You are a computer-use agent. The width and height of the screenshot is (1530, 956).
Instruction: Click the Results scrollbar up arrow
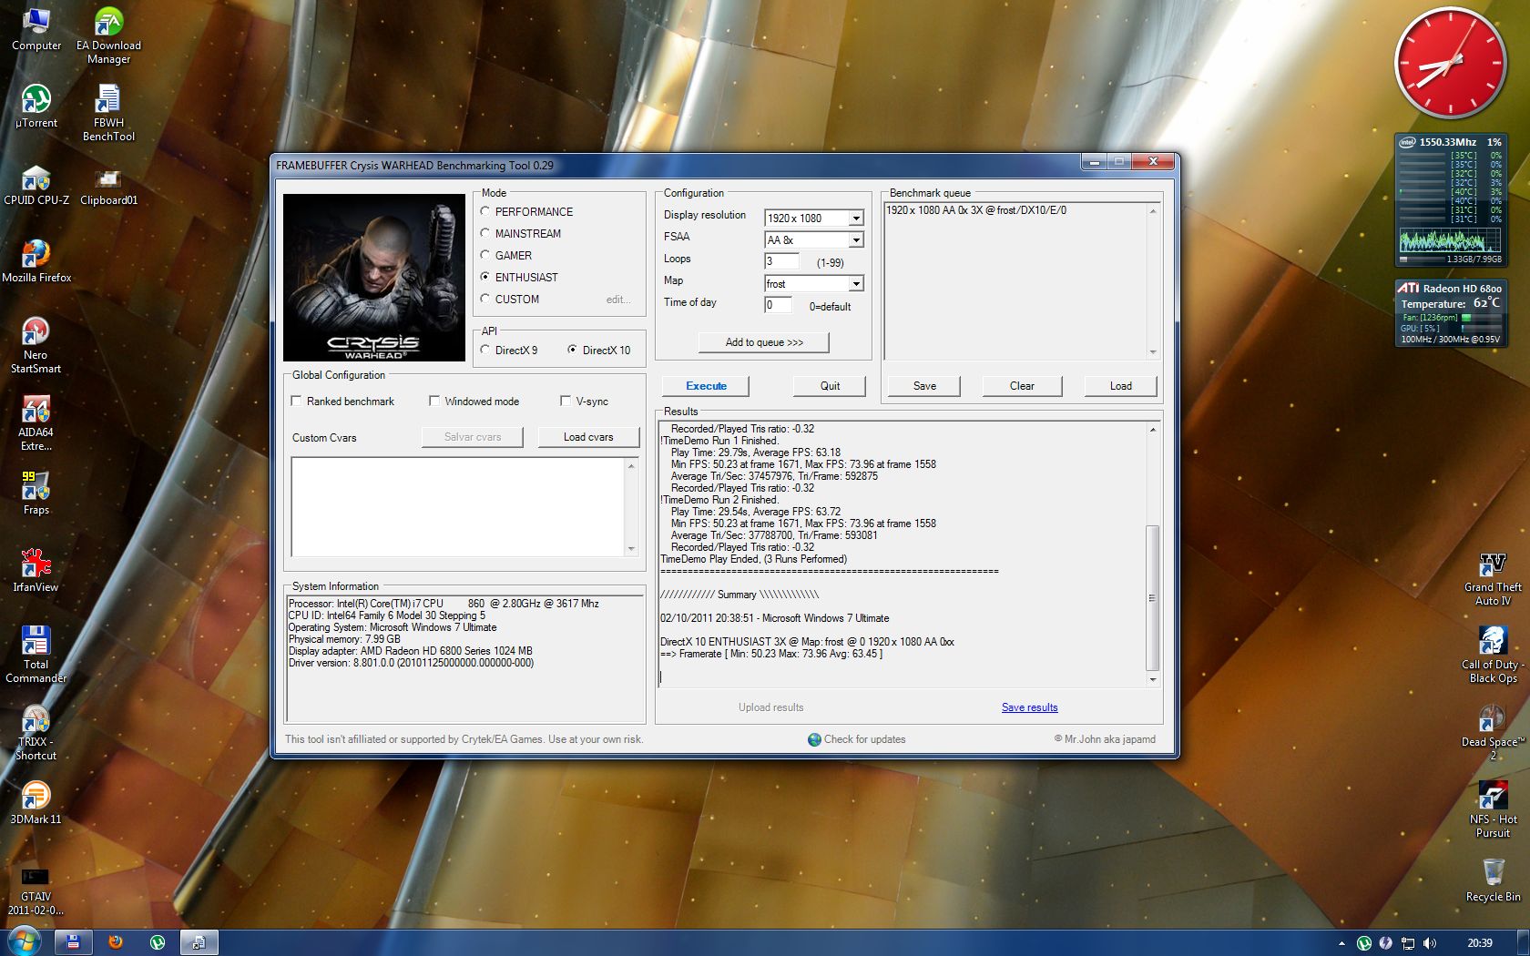point(1152,429)
